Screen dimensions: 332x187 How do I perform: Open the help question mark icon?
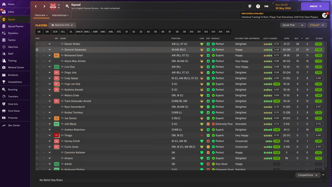pyautogui.click(x=258, y=6)
